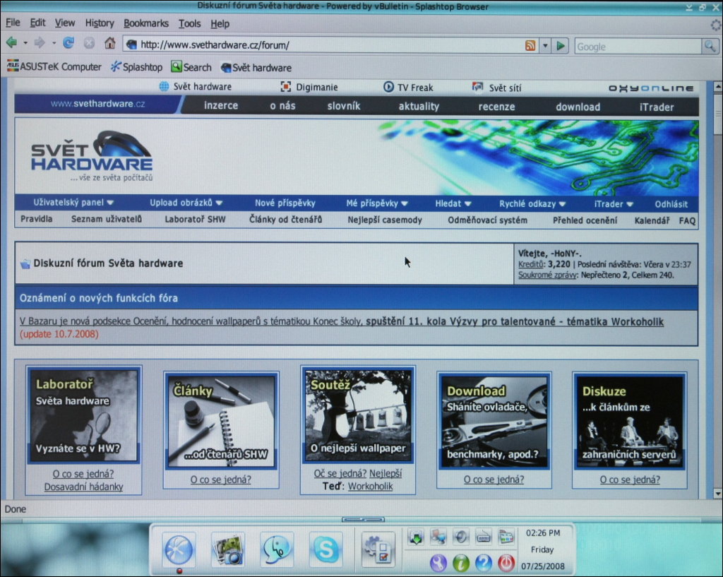
Task: Click the Laboratoř Světa hardware thumbnail
Action: click(83, 416)
